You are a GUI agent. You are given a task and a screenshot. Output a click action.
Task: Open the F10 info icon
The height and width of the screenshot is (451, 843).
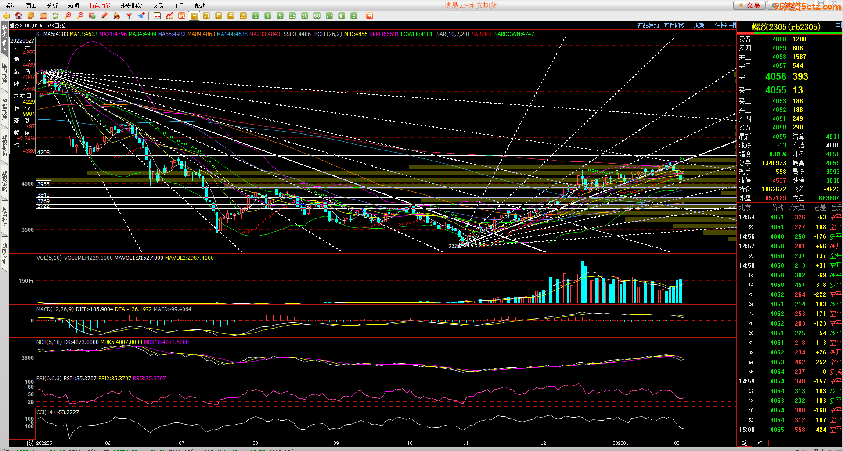(43, 16)
